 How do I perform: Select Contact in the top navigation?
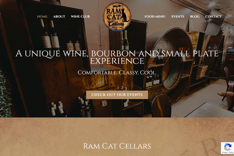pyautogui.click(x=213, y=16)
